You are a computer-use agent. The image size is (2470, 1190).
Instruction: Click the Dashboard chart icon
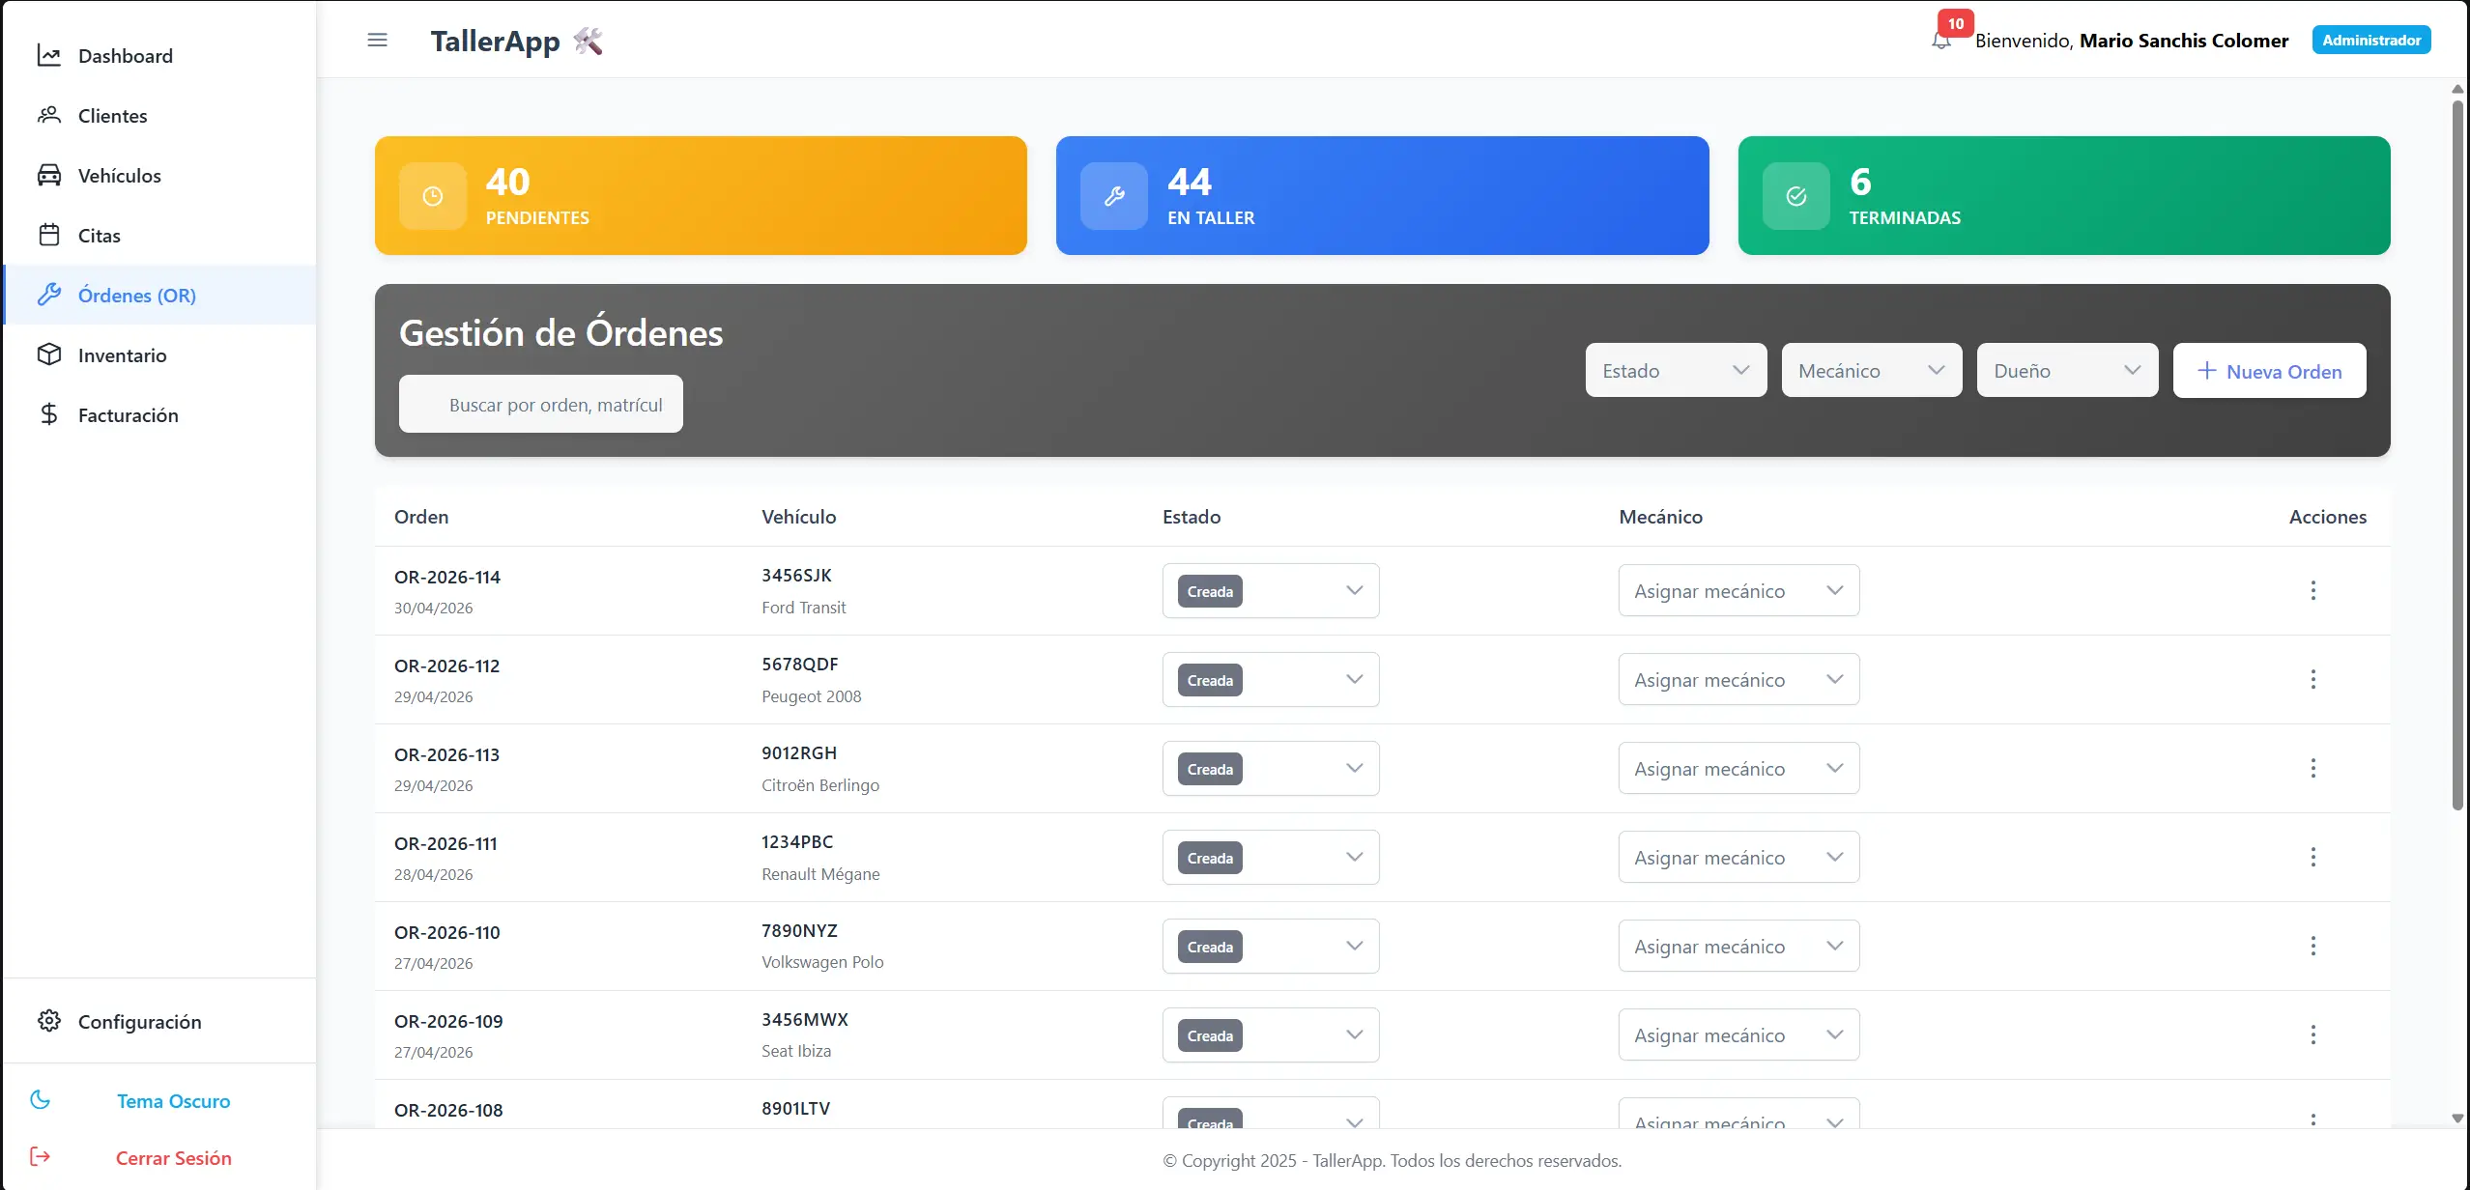(x=49, y=55)
